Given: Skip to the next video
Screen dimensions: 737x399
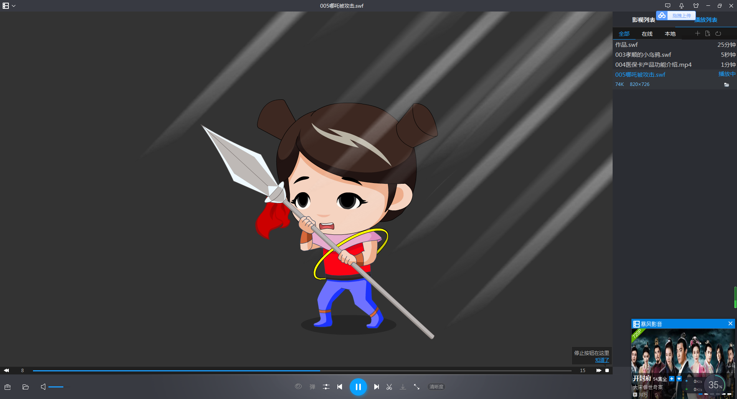Looking at the screenshot, I should pyautogui.click(x=377, y=387).
